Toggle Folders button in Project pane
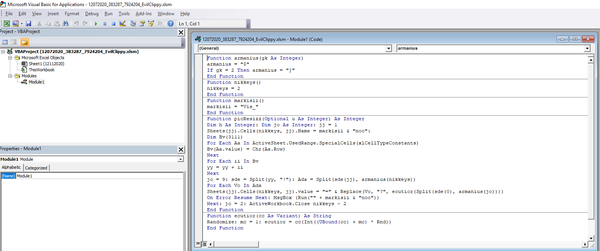This screenshot has height=251, width=600. click(24, 42)
